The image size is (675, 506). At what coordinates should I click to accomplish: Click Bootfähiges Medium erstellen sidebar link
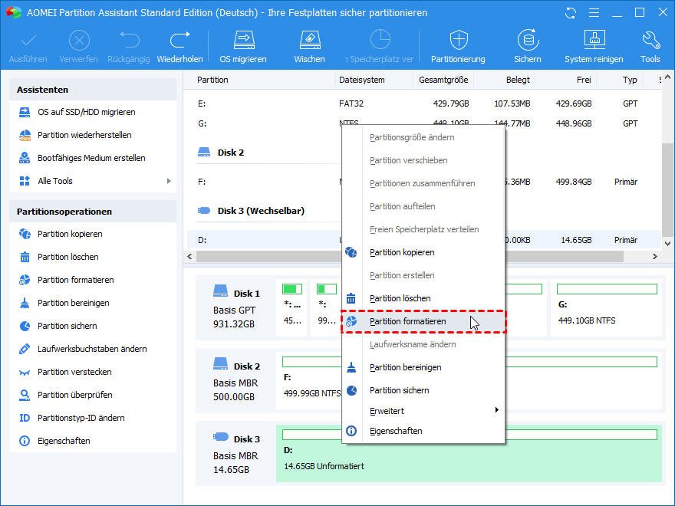tap(91, 158)
